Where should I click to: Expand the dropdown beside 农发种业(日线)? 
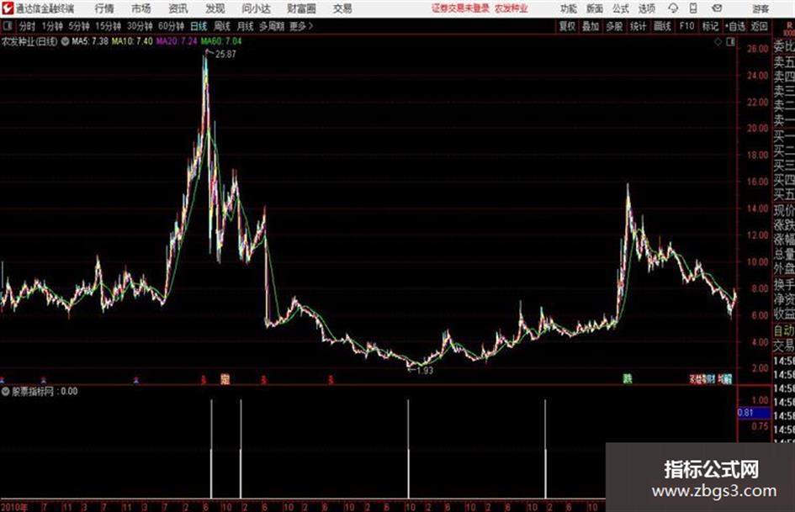click(x=65, y=41)
